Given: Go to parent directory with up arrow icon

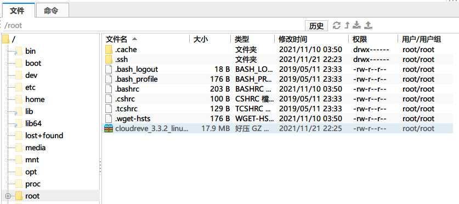Looking at the screenshot, I should tap(347, 25).
